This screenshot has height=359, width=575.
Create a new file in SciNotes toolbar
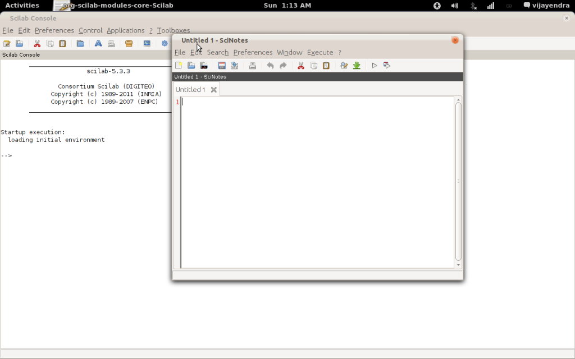(179, 66)
